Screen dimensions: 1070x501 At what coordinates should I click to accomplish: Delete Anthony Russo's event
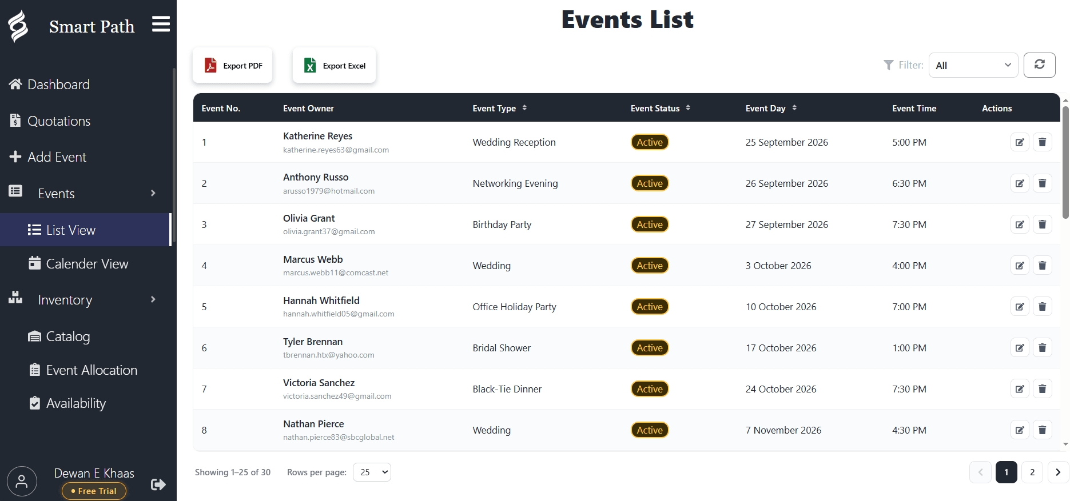1042,183
